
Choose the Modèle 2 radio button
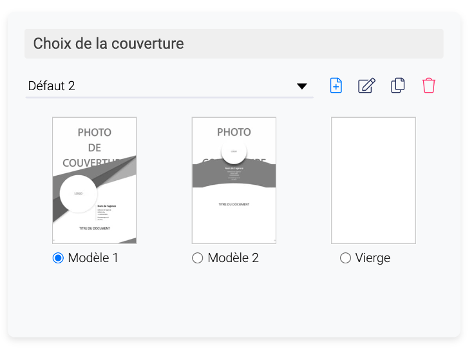(198, 258)
